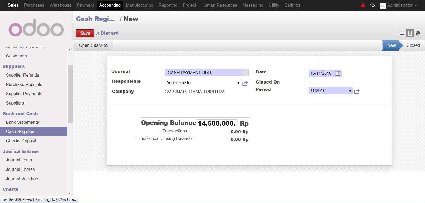The height and width of the screenshot is (203, 425).
Task: Open Supplier Payments in sidebar
Action: [24, 94]
